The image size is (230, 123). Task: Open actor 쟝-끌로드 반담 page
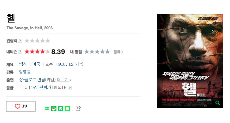coord(32,80)
